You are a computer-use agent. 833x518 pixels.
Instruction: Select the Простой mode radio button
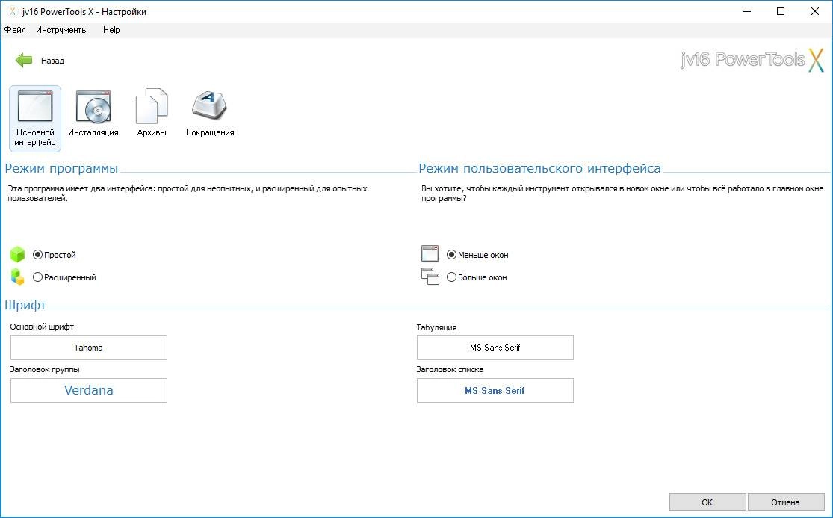(37, 255)
